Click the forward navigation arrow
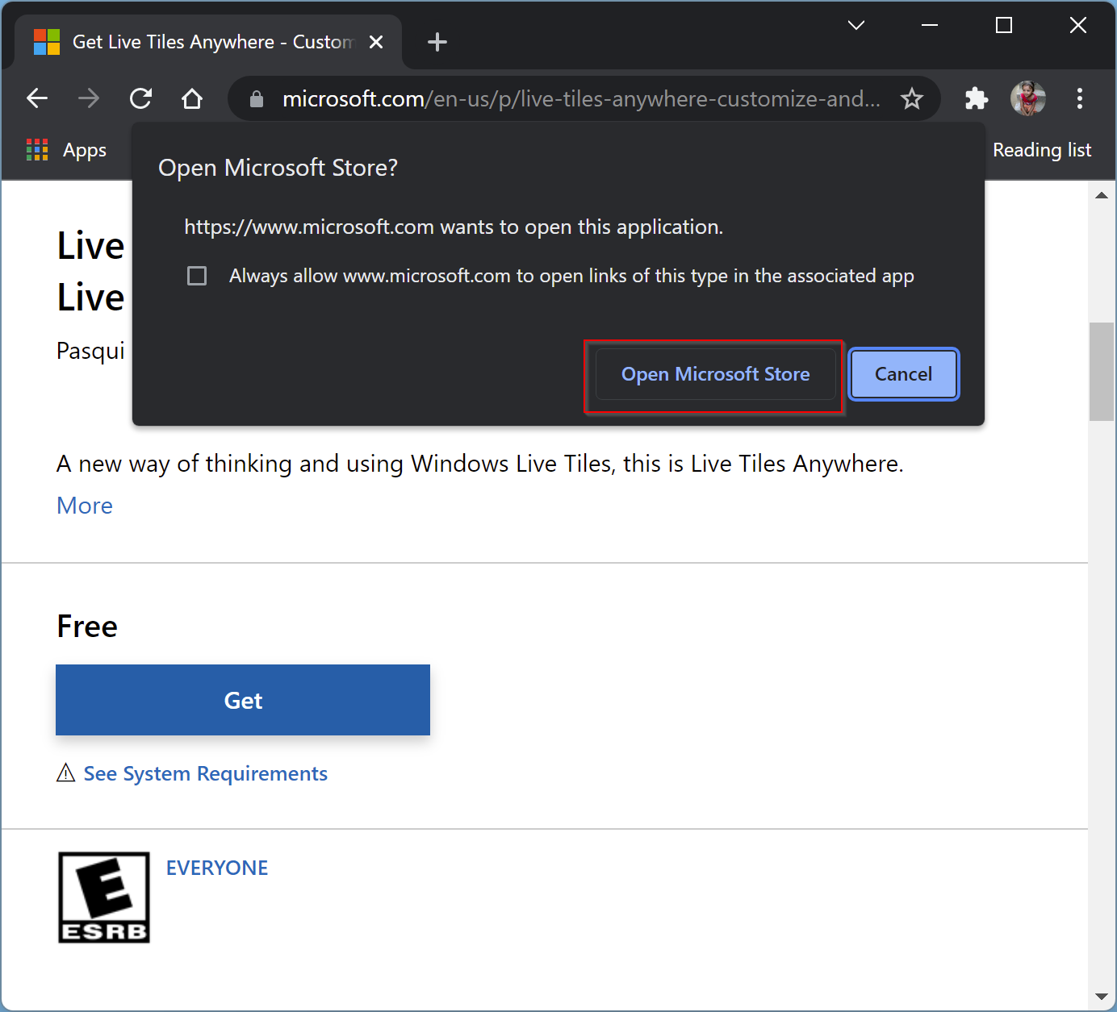The width and height of the screenshot is (1117, 1012). click(x=89, y=98)
